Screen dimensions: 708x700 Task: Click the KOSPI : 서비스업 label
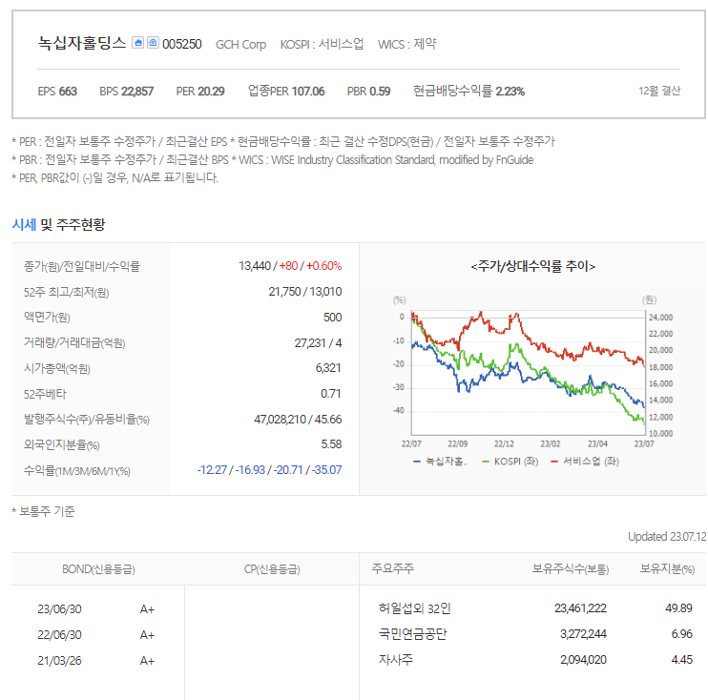[x=322, y=44]
